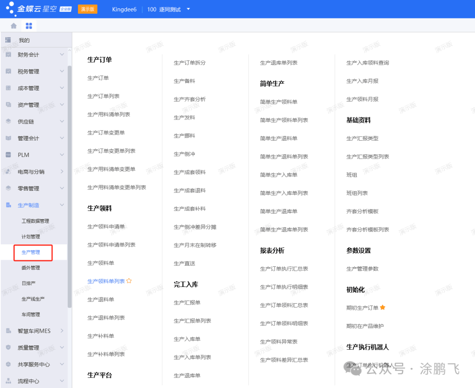Open the 逐同测试 organization dropdown
This screenshot has width=475, height=388.
[x=188, y=9]
